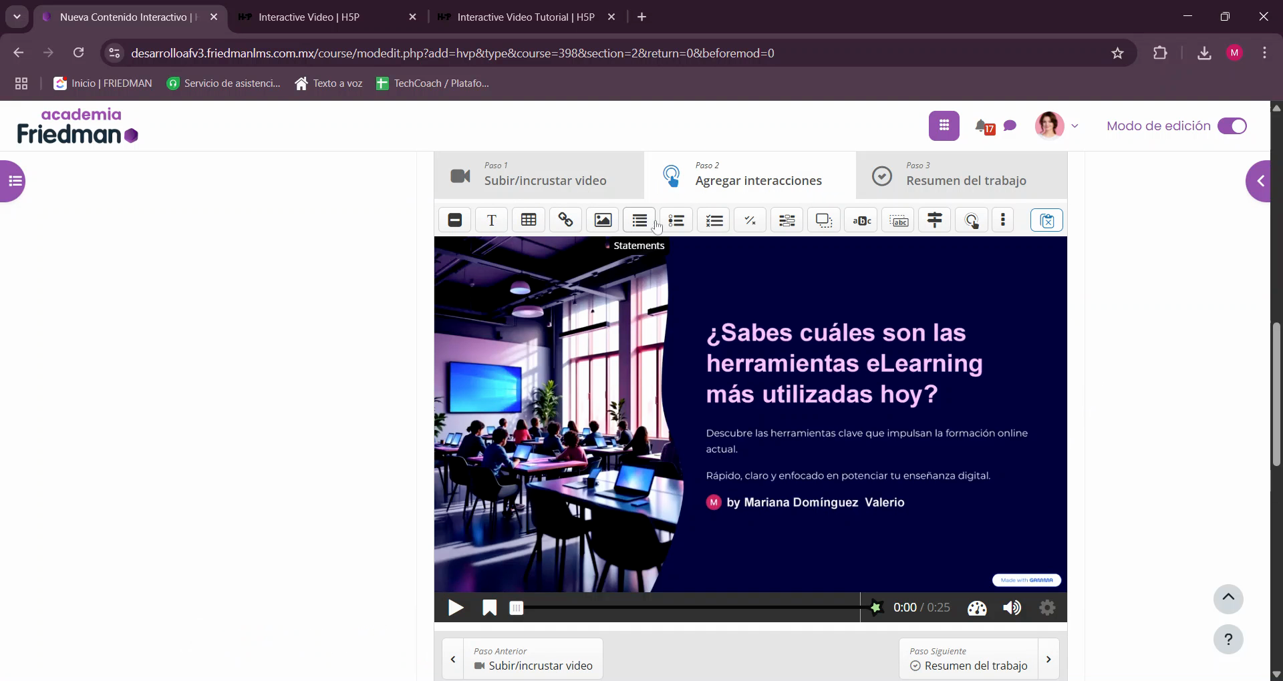Open video quality settings gear
Viewport: 1283px width, 681px height.
pos(1047,608)
